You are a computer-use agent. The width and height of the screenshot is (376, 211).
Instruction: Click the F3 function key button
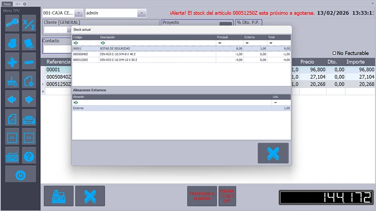point(12,137)
